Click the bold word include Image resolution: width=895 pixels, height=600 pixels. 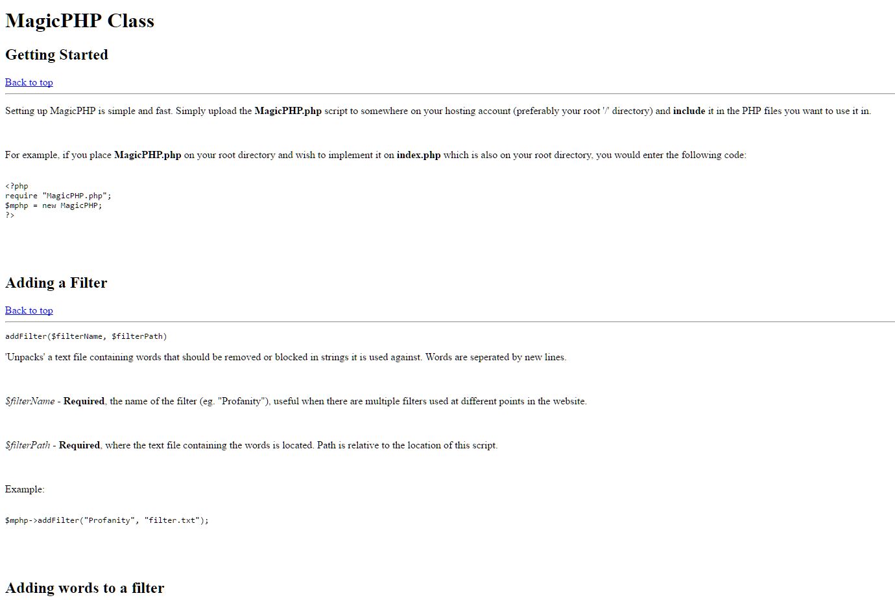pos(689,111)
